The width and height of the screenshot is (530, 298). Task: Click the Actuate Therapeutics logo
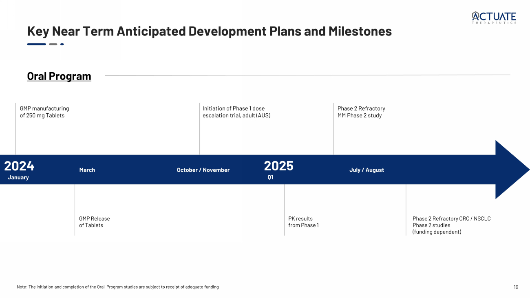[494, 18]
